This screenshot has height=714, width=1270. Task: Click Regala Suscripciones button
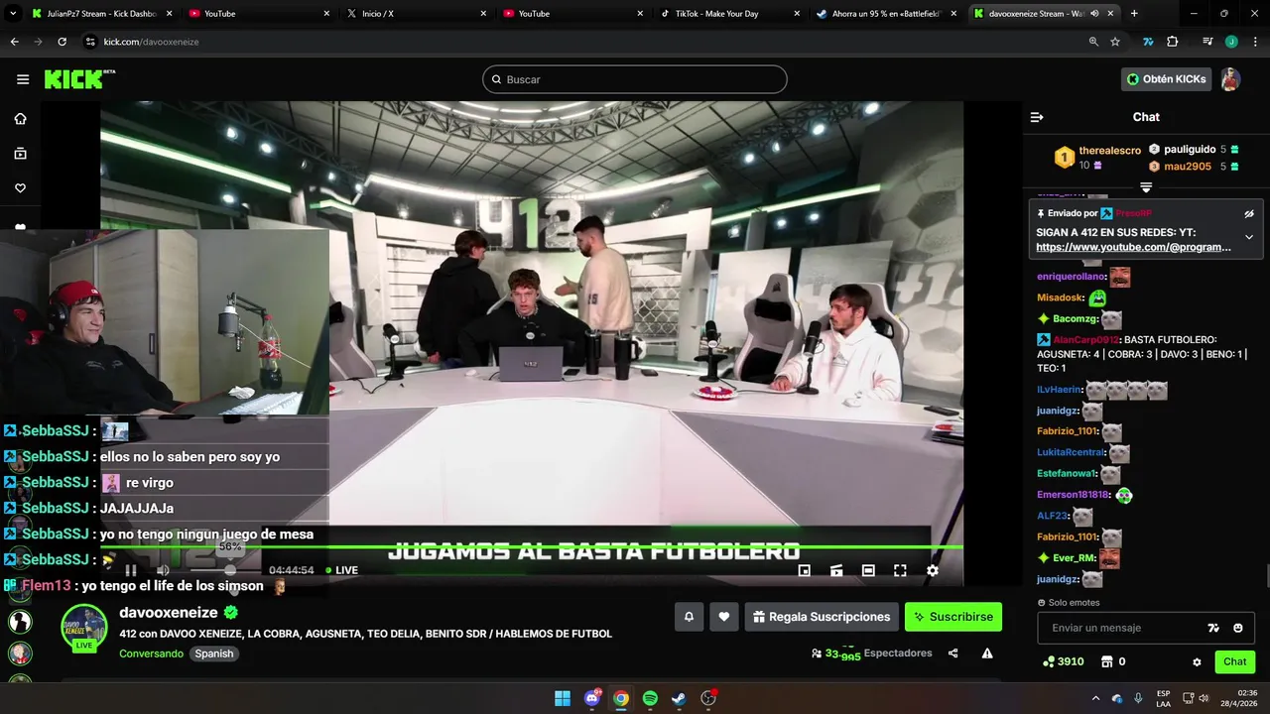(822, 617)
